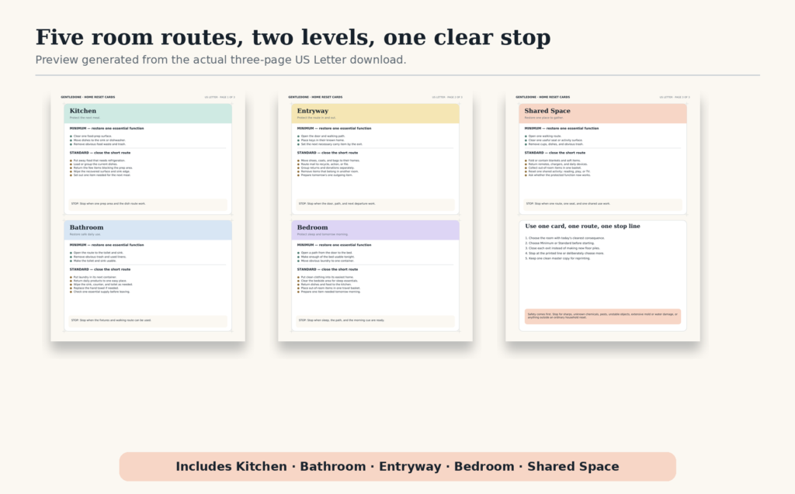Screen dimensions: 795x494
Task: Click 'GENTLEDONE · HOME RESET CARDS' header on page 1
Action: (88, 97)
